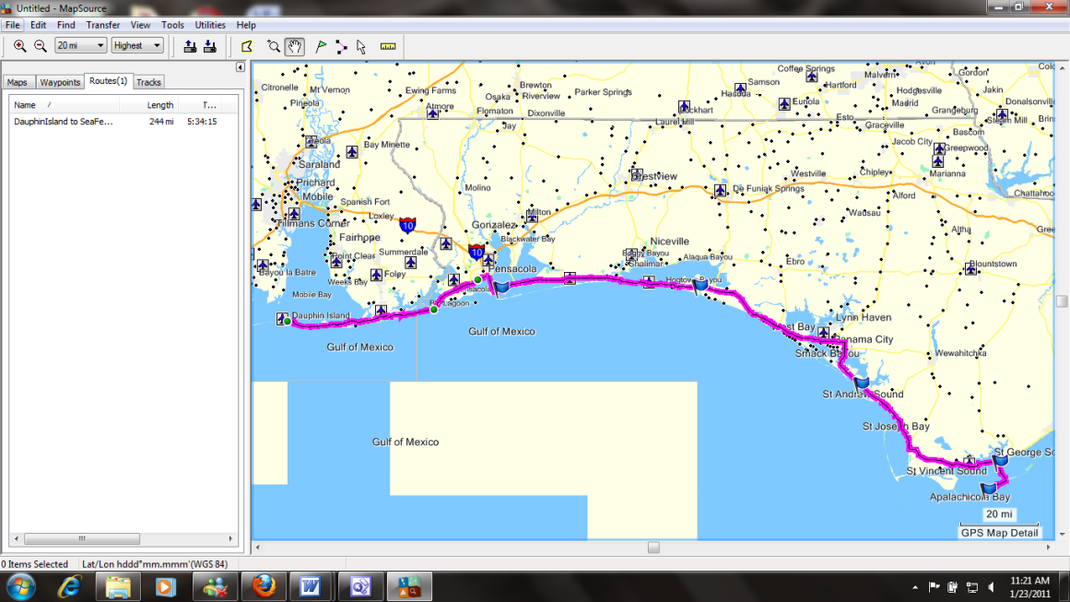Open Windows Explorer folder on taskbar
Image resolution: width=1070 pixels, height=602 pixels.
click(118, 587)
